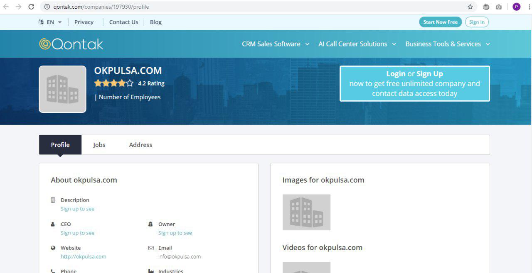532x273 pixels.
Task: Click the Website globe icon
Action: (x=53, y=248)
